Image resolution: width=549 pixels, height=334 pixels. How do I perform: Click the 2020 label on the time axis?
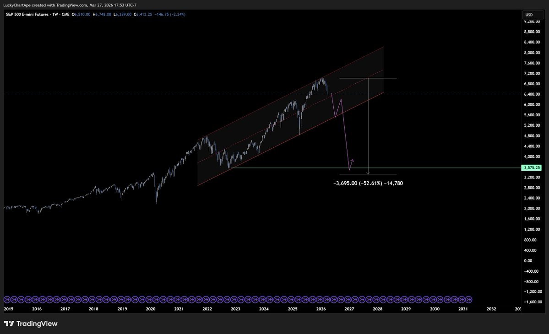[151, 309]
